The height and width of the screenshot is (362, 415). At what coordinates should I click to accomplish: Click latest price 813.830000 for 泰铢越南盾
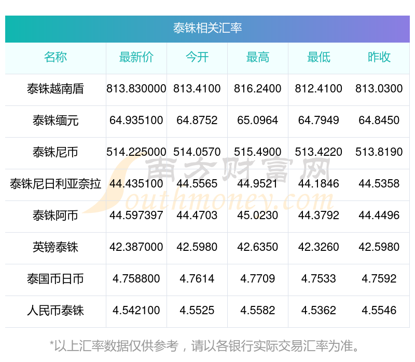click(x=136, y=89)
